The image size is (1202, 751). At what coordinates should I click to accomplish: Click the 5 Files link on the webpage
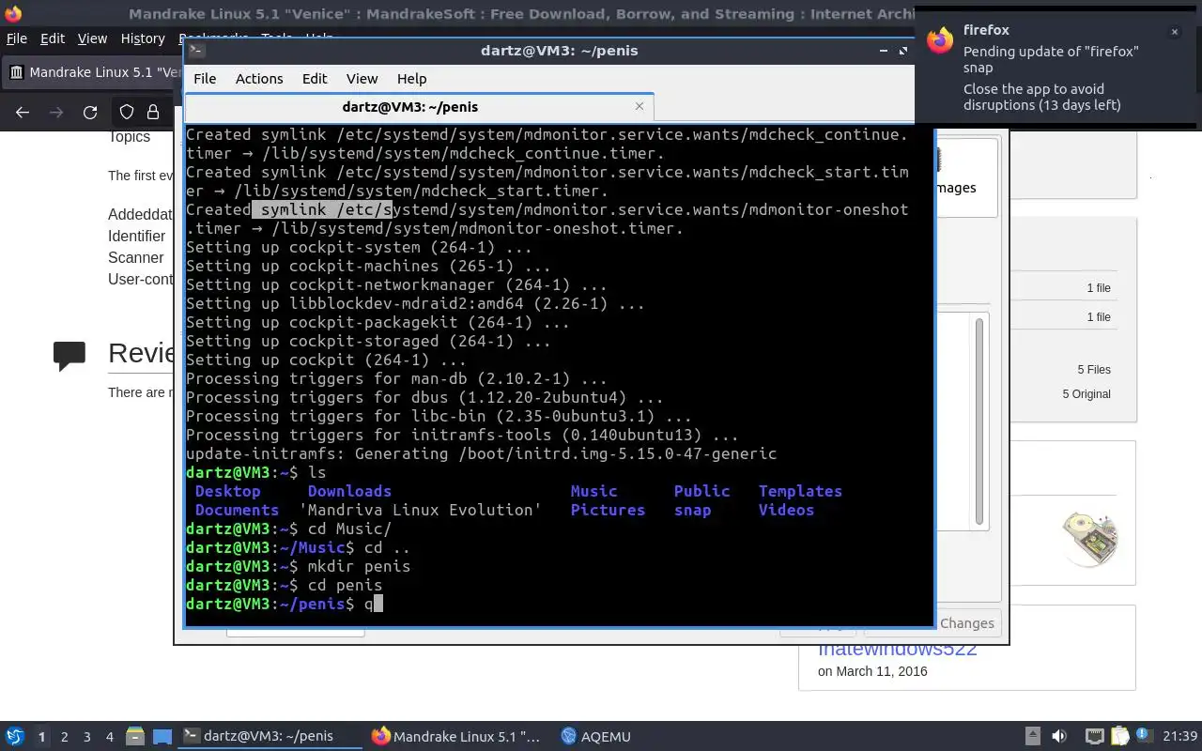1094,370
